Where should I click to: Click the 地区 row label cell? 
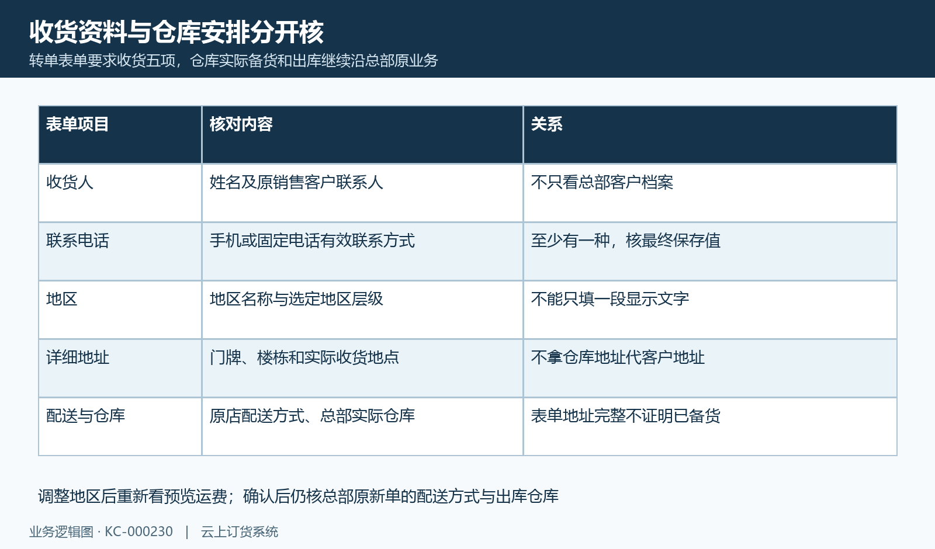120,310
